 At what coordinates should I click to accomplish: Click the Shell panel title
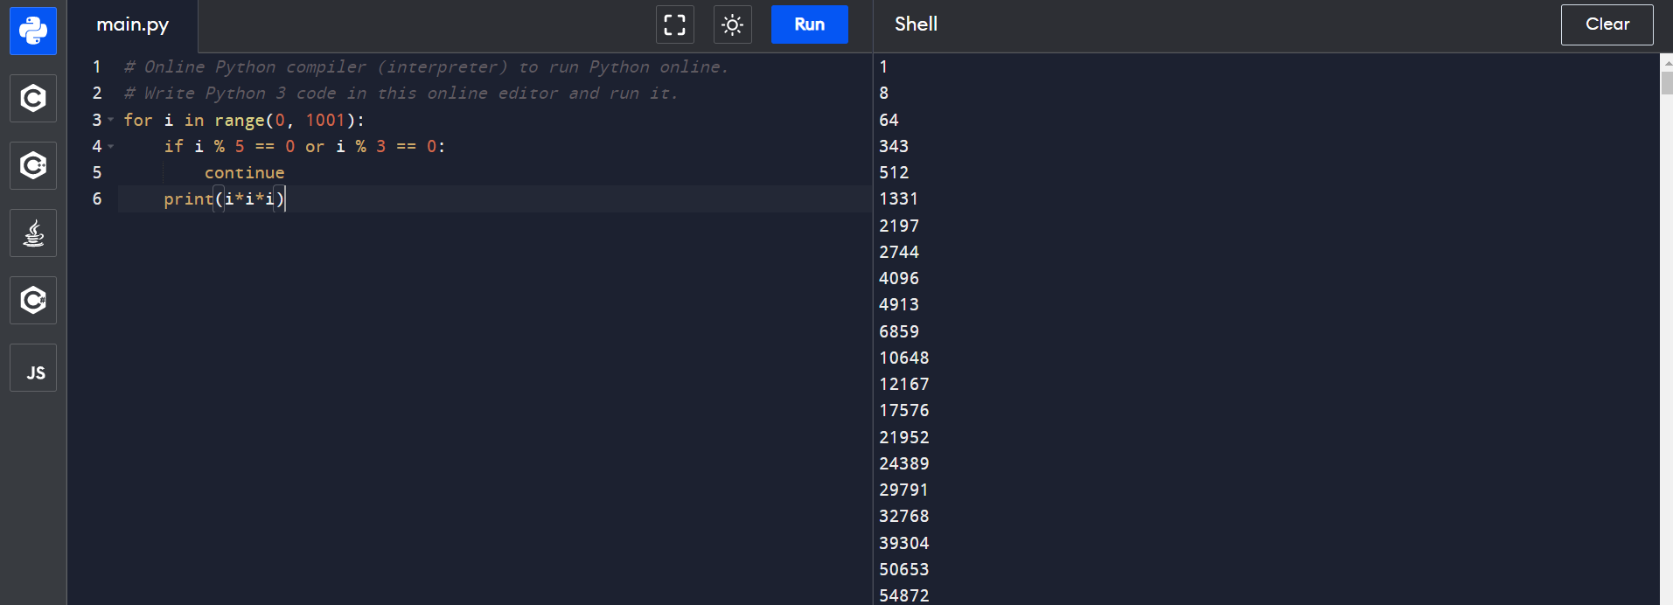916,24
